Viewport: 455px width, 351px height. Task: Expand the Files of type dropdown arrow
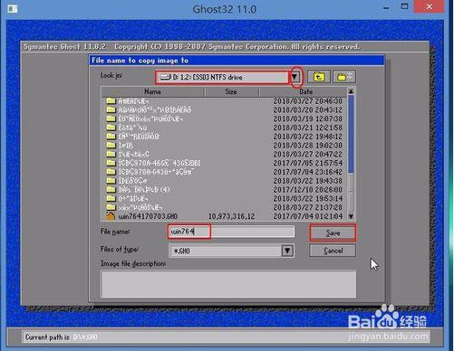287,251
